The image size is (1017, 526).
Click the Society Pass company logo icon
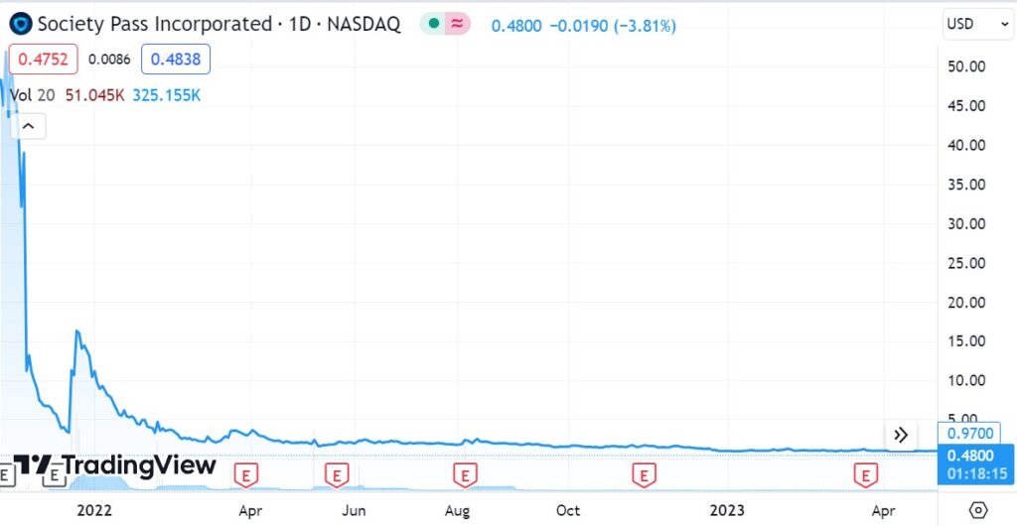pyautogui.click(x=21, y=25)
